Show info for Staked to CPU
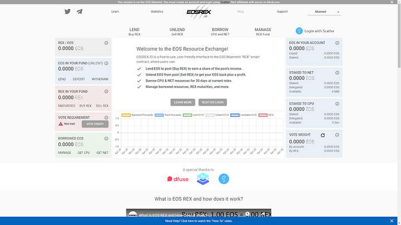Image resolution: width=401 pixels, height=225 pixels. [x=338, y=103]
